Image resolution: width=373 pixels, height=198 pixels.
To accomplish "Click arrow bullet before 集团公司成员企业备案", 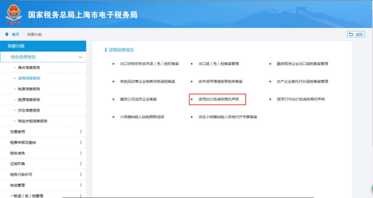I will click(114, 100).
